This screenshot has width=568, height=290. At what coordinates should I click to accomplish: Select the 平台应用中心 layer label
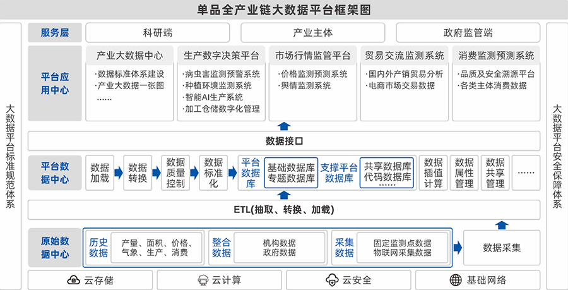pos(55,83)
